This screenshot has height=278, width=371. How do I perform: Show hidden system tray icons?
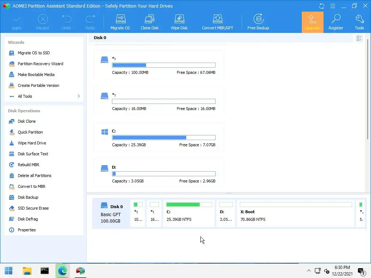[x=309, y=271]
